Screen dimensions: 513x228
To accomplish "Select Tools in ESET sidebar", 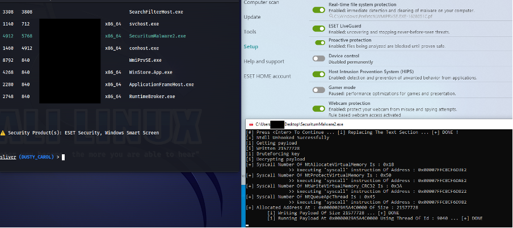I will pyautogui.click(x=250, y=32).
